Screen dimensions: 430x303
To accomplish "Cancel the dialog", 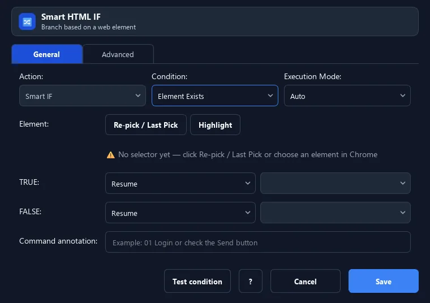I will (x=305, y=282).
